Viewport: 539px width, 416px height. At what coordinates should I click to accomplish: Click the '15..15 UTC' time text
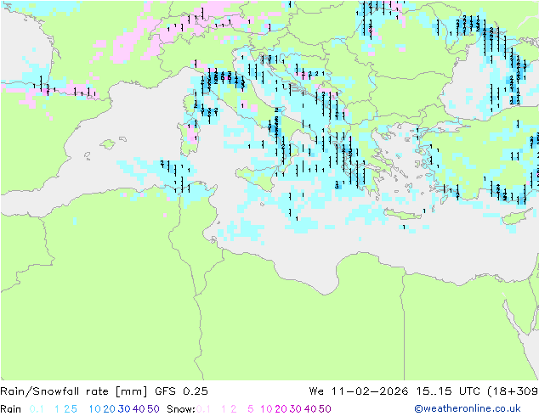tap(447, 391)
